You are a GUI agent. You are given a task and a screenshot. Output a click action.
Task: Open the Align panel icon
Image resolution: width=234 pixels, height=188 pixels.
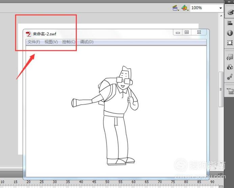pos(230,23)
